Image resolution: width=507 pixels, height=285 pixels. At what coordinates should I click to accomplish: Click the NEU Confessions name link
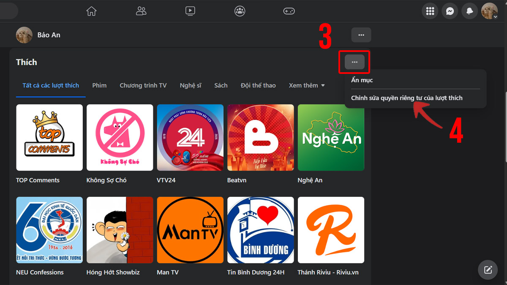[40, 272]
